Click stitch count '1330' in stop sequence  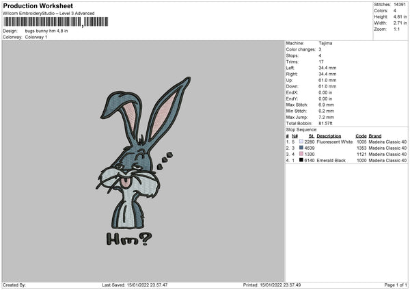(310, 155)
